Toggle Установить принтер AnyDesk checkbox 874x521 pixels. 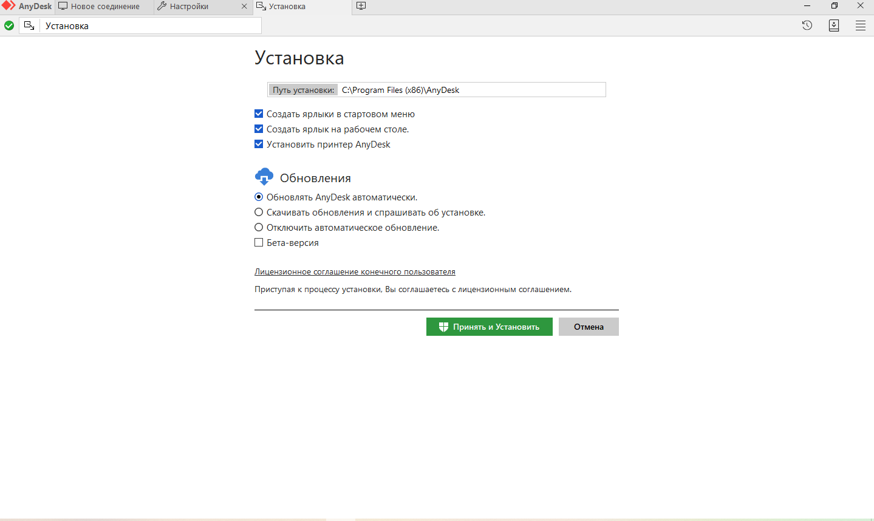(x=259, y=144)
